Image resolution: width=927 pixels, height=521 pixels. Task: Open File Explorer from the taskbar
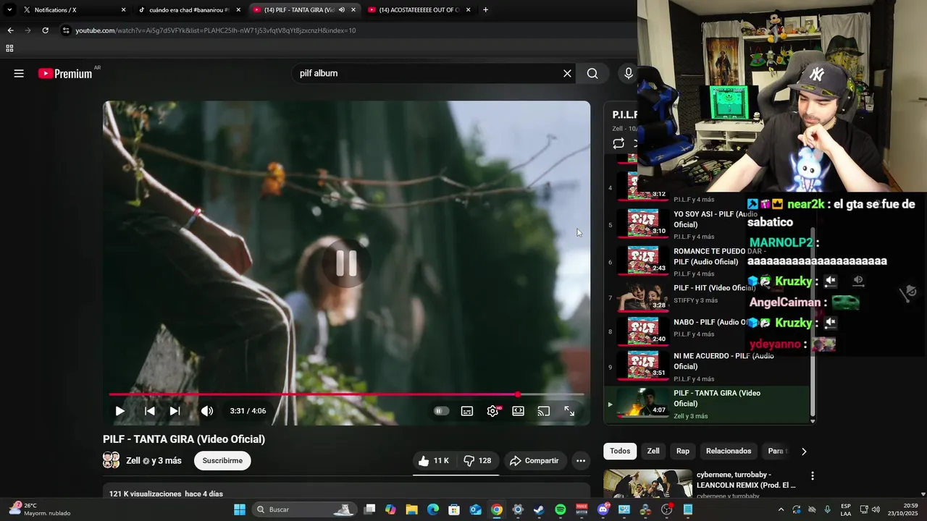[411, 509]
